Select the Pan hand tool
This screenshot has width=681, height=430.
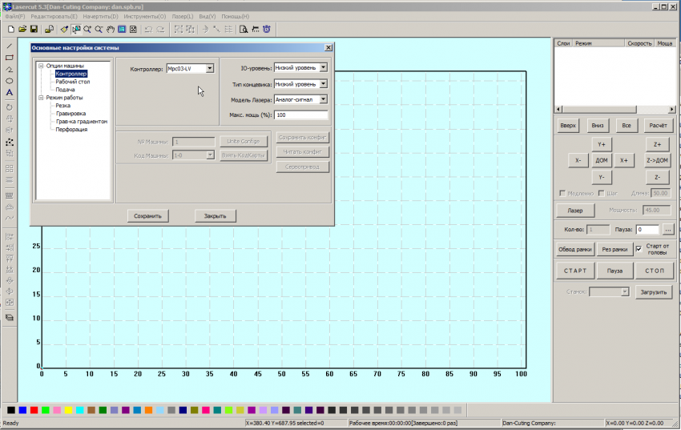110,29
